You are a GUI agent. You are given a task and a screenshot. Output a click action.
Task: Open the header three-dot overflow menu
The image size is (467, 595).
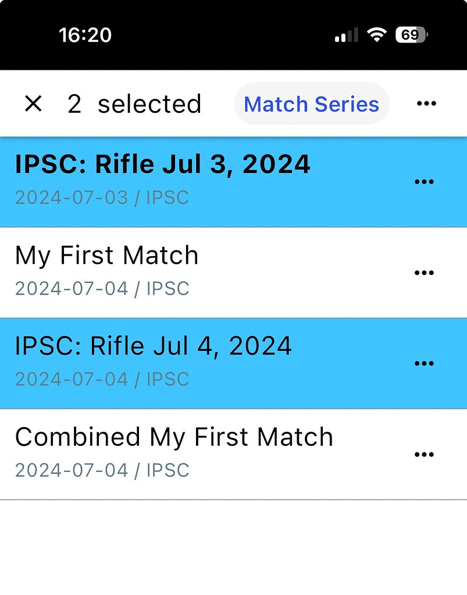[x=426, y=104]
